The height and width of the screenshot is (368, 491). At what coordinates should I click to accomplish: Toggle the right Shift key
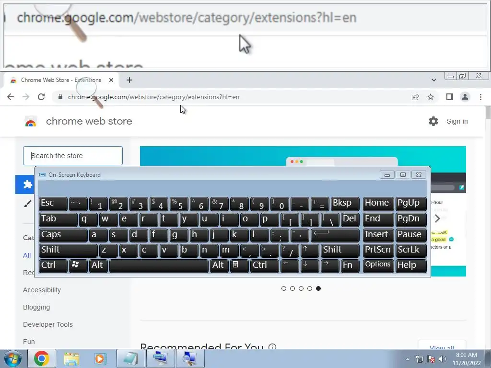[340, 250]
